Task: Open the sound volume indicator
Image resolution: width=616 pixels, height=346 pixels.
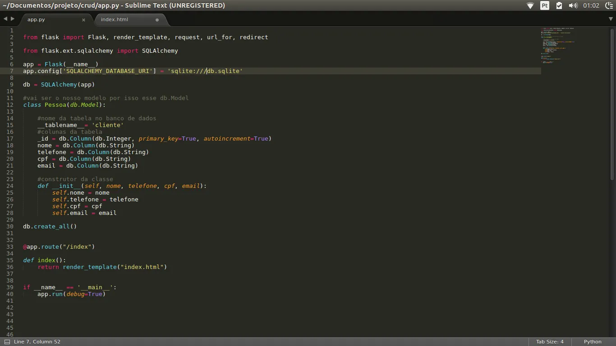Action: point(573,6)
